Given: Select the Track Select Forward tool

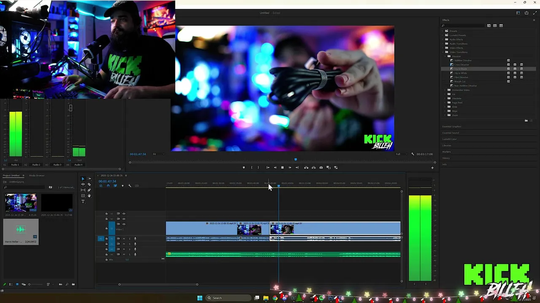Looking at the screenshot, I should [89, 179].
